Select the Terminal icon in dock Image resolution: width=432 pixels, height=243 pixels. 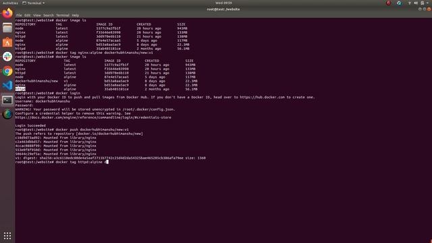click(x=7, y=100)
